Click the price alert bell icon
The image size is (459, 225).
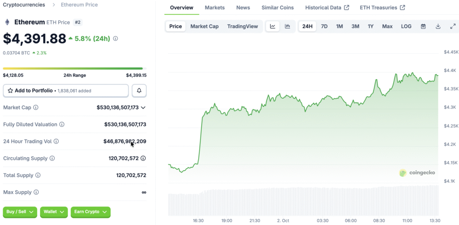(x=139, y=91)
